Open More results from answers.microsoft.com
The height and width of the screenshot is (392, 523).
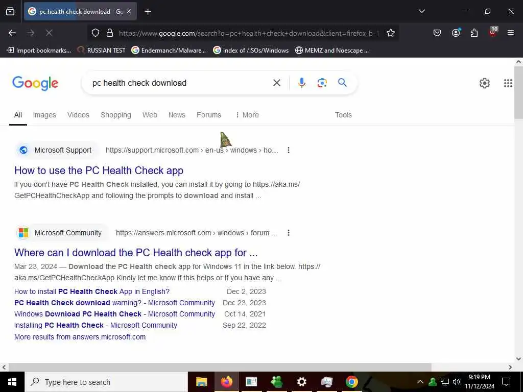[x=80, y=337]
